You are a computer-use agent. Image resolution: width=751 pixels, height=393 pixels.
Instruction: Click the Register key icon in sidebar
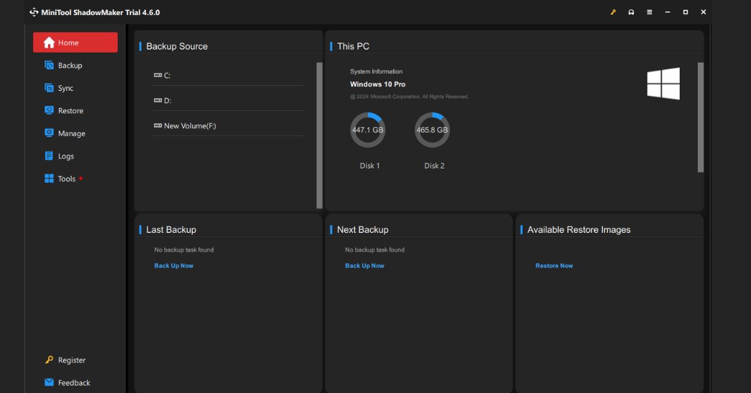pos(49,360)
